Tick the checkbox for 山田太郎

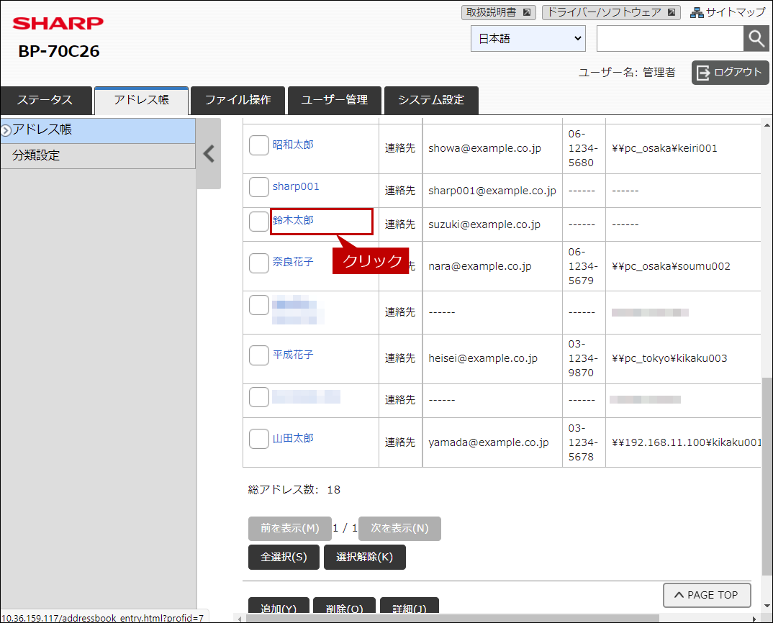259,439
